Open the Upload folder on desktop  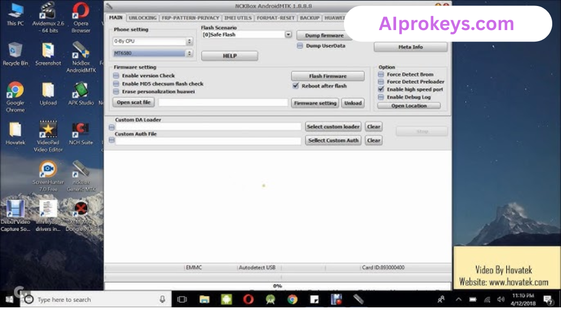point(48,94)
